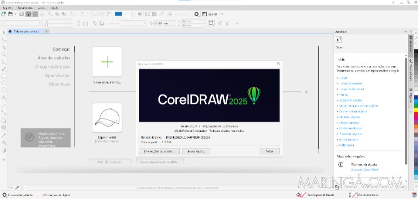418x199 pixels.
Task: Select the Transparency tool in toolbox
Action: tap(4, 128)
